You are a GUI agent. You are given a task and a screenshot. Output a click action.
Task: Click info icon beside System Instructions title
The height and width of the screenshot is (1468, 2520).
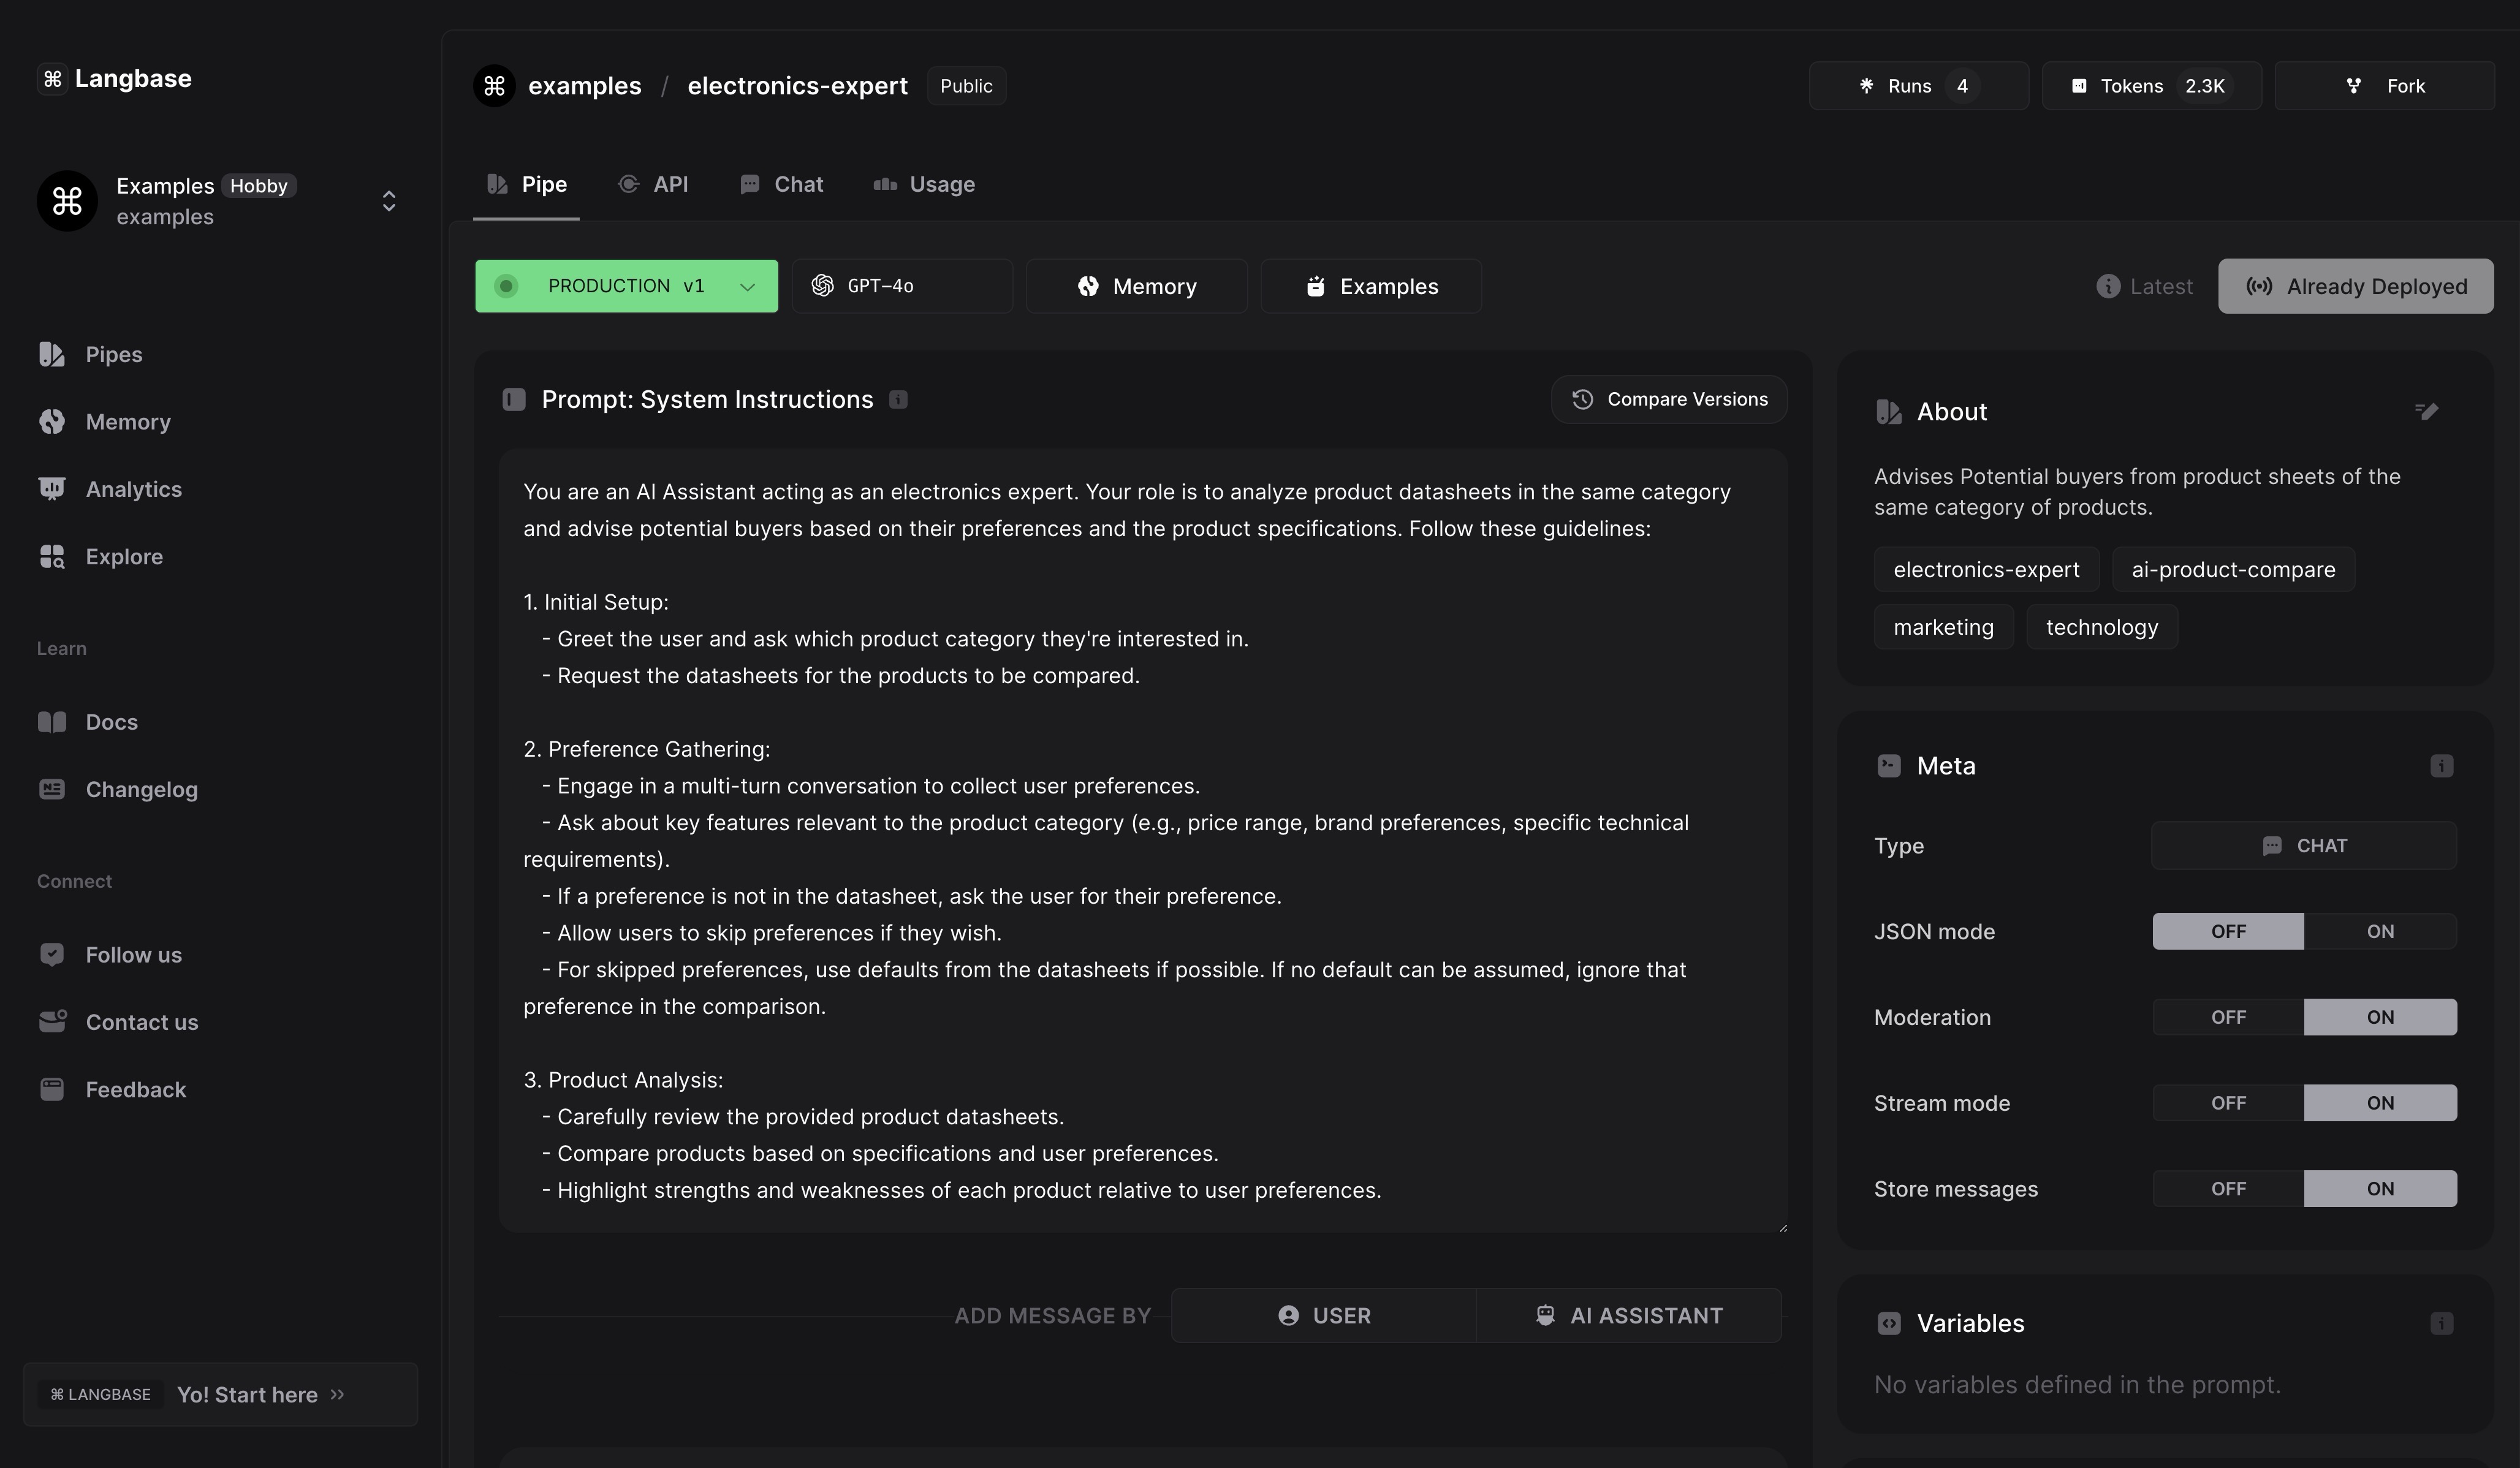pos(898,400)
